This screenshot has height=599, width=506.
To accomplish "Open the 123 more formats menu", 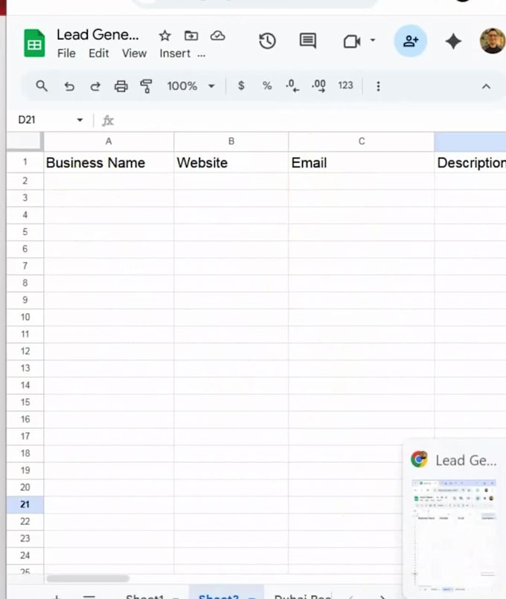I will [x=345, y=85].
